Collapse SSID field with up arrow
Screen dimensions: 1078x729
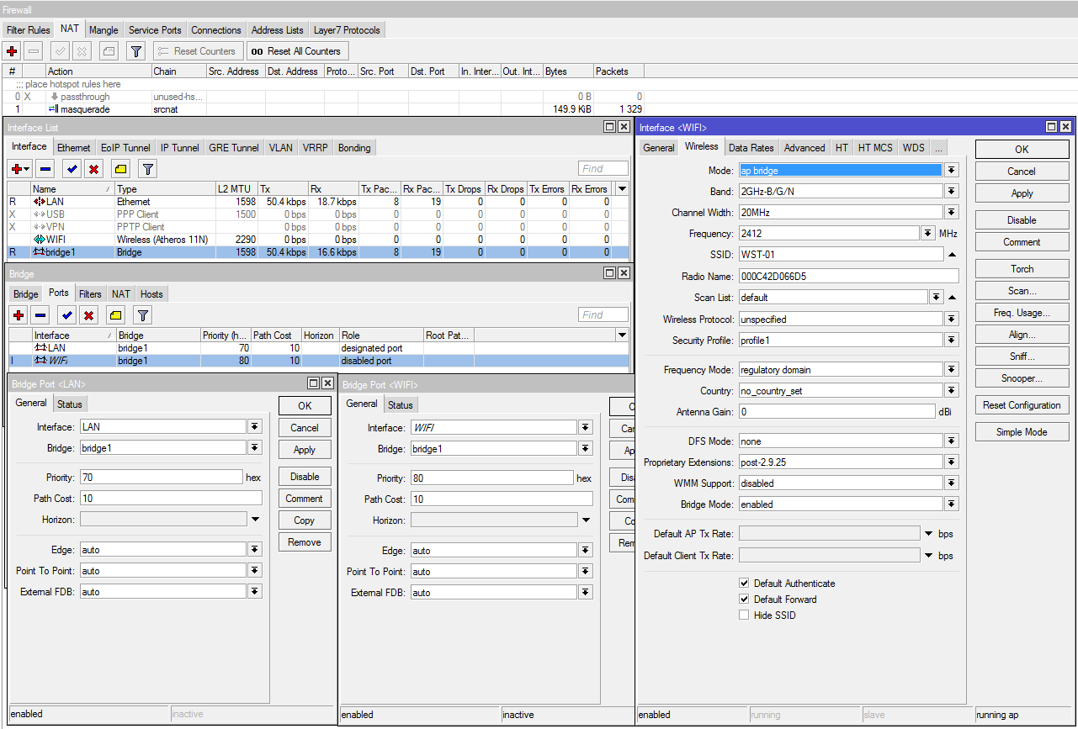[x=952, y=255]
